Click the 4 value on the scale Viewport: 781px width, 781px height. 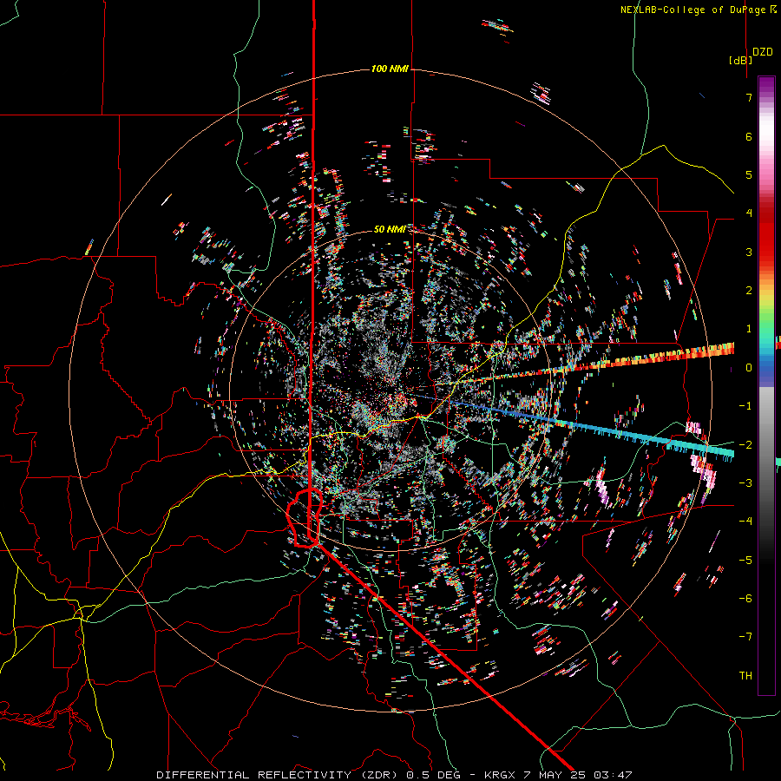click(x=749, y=213)
